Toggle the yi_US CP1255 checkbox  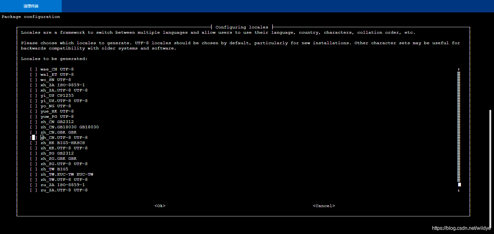click(33, 96)
